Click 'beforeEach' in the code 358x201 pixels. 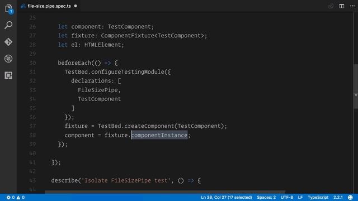[74, 63]
